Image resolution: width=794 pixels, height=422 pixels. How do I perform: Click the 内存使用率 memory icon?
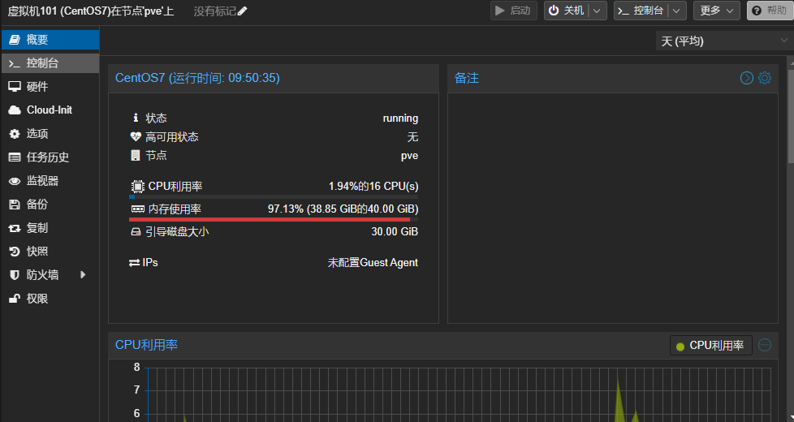click(138, 209)
